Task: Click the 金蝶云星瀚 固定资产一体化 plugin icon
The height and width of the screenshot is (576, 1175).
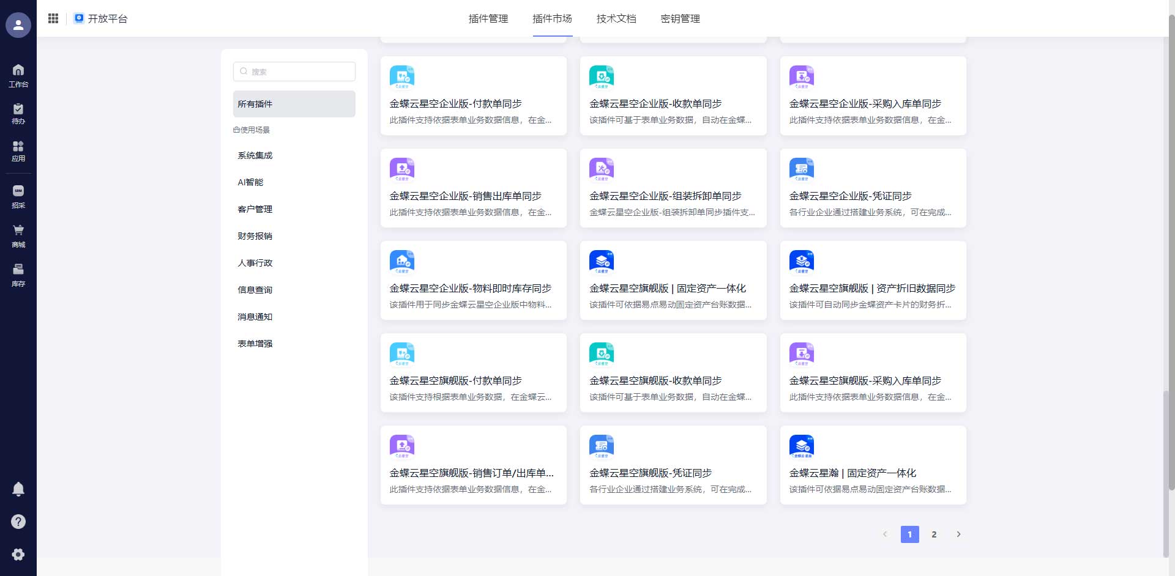Action: click(x=802, y=446)
